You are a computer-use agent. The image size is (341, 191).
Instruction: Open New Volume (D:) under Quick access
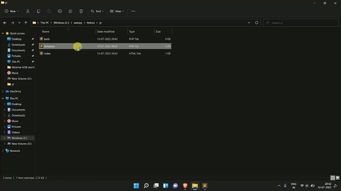click(x=21, y=79)
